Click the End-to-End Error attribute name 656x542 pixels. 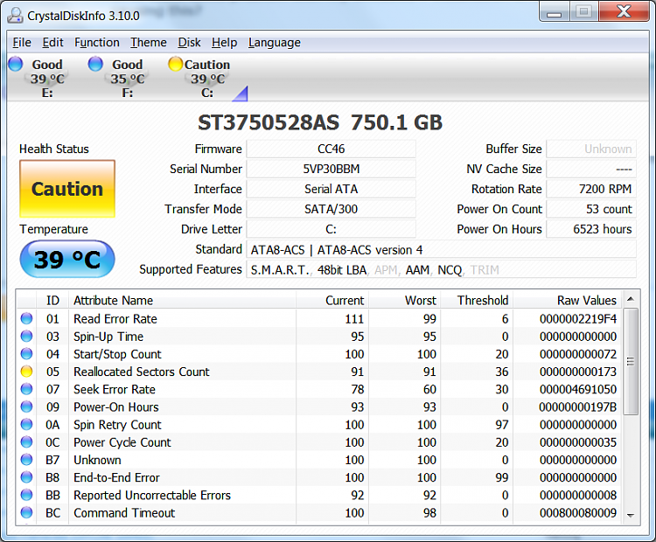[x=116, y=477]
